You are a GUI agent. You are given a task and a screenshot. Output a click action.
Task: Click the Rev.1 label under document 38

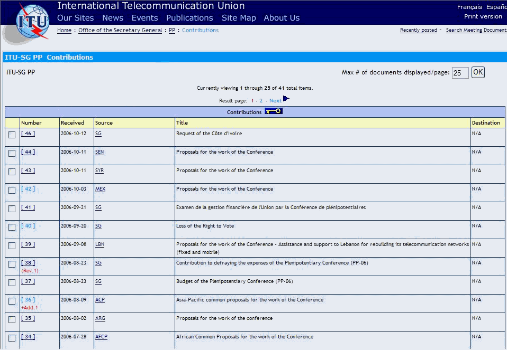[x=30, y=271]
